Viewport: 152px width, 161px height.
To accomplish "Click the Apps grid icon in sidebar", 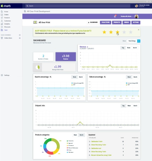I will 2,30.
